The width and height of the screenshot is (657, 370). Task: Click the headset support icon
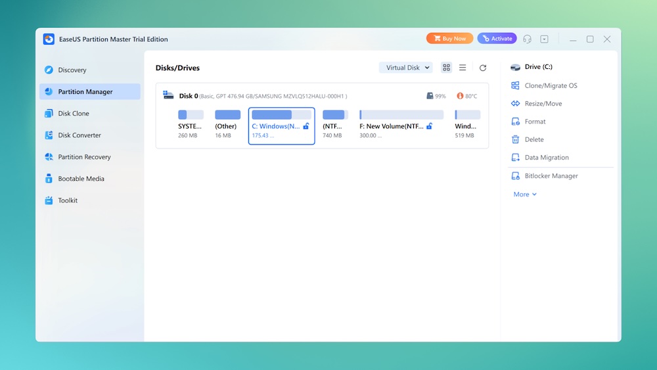pyautogui.click(x=527, y=39)
